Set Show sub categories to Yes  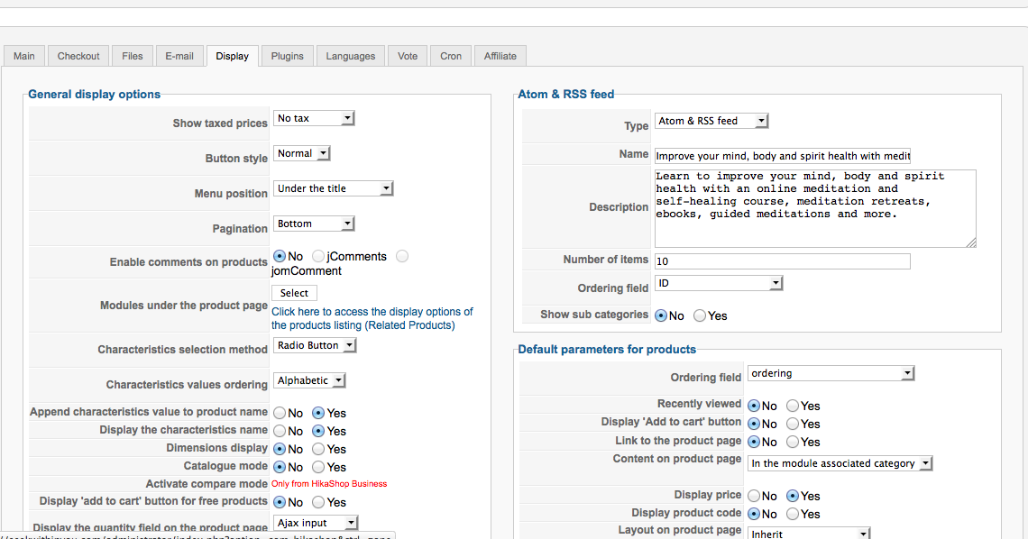tap(700, 315)
